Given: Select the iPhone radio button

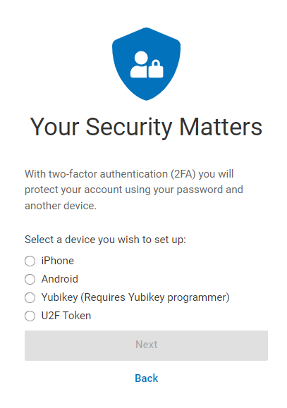Looking at the screenshot, I should (x=30, y=261).
